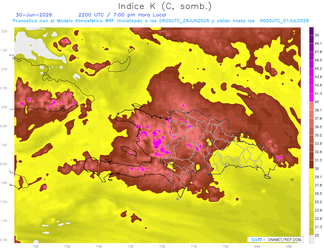Click the '74W' longitude label

(99, 246)
